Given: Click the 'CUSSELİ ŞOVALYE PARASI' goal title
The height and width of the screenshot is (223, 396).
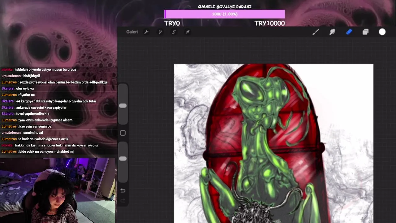Looking at the screenshot, I should [224, 7].
